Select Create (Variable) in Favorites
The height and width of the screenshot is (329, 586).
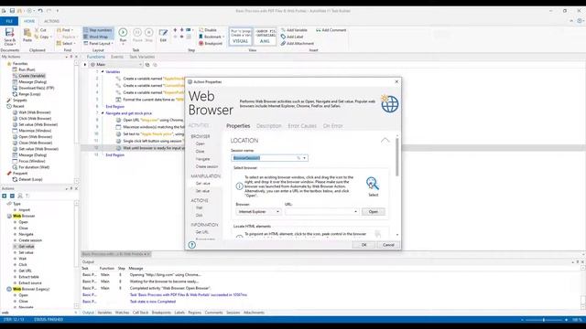pos(32,76)
